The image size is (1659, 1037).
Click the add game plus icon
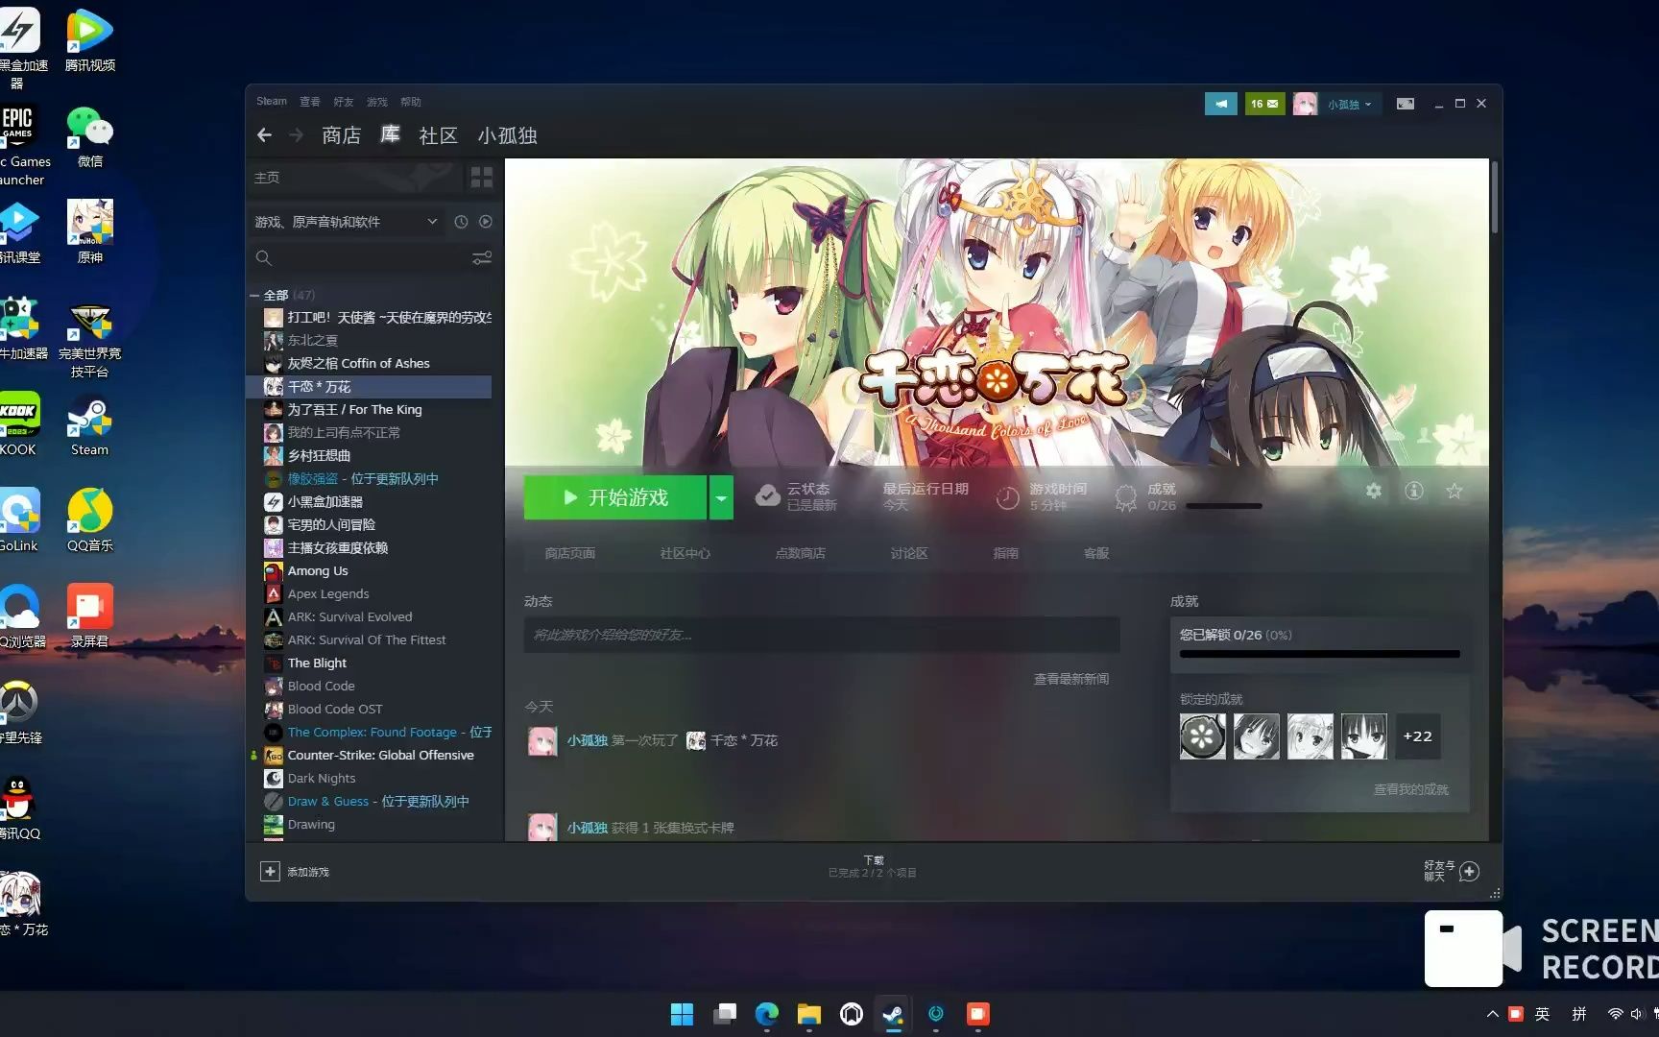point(270,871)
